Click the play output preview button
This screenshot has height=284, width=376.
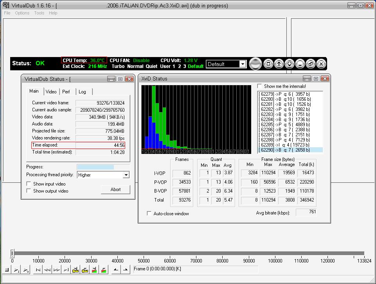pyautogui.click(x=25, y=270)
